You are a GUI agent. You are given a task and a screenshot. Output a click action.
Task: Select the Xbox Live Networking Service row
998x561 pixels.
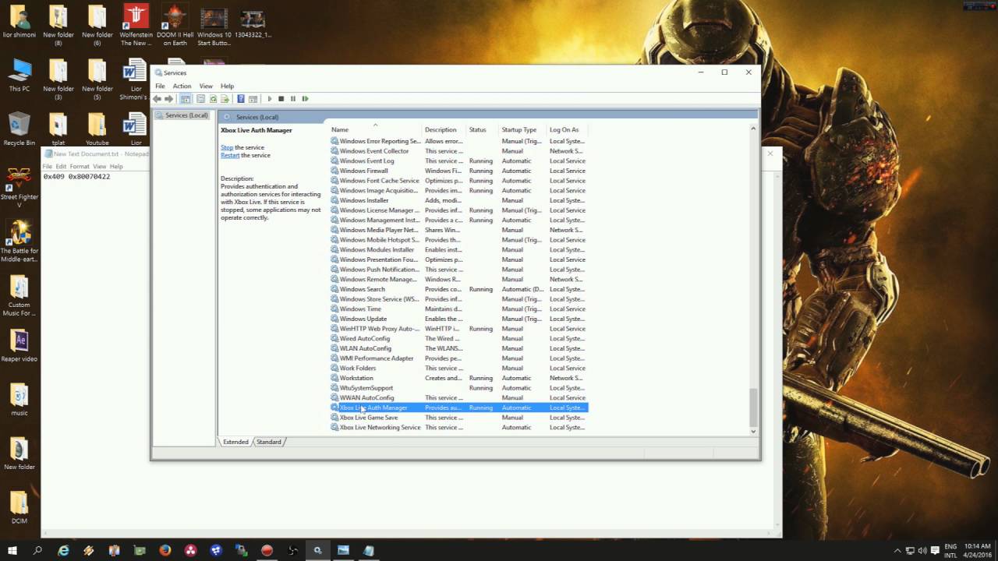coord(458,427)
